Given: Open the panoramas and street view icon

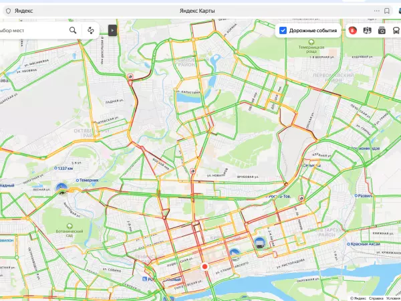Looking at the screenshot, I should (367, 31).
